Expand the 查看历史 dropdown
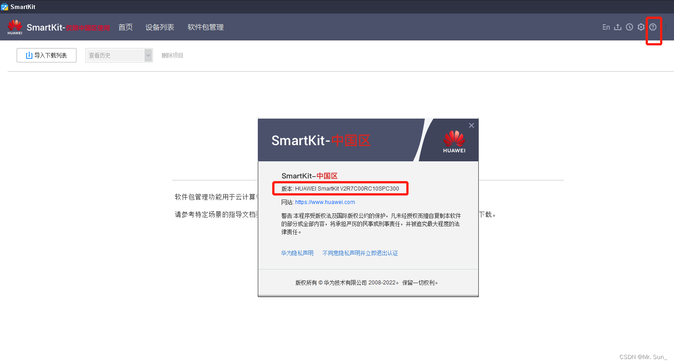This screenshot has width=674, height=364. tap(148, 55)
